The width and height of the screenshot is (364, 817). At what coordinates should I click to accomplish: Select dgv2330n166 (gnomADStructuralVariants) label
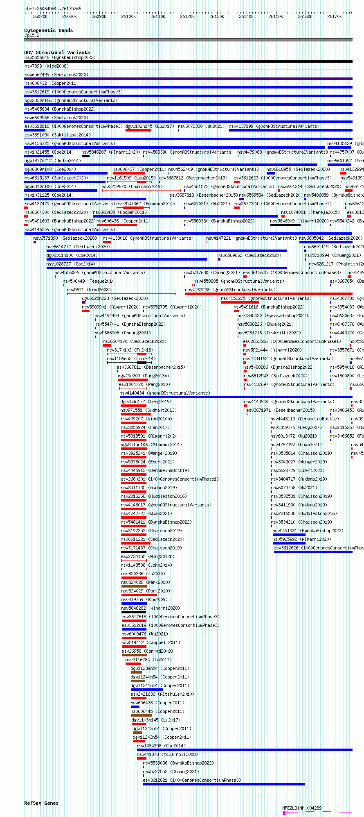(x=71, y=101)
